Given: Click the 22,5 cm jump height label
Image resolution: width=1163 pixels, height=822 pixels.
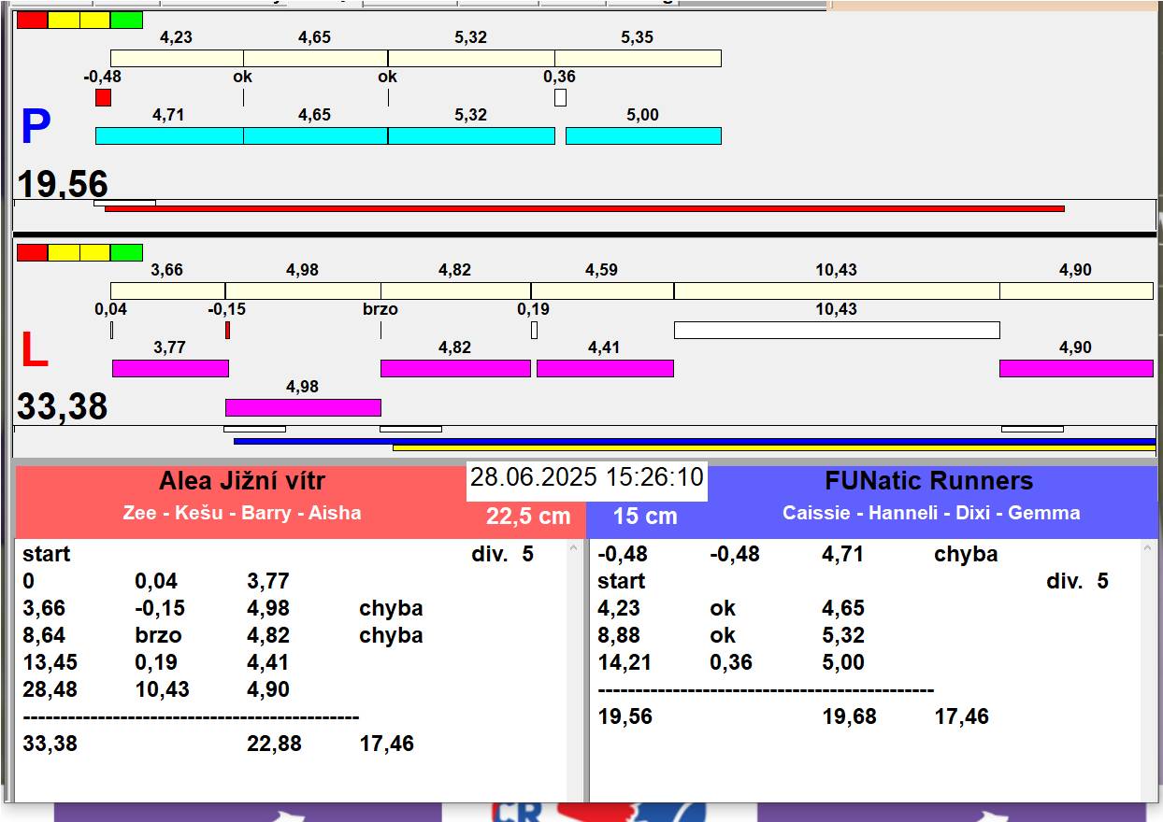Looking at the screenshot, I should 527,517.
